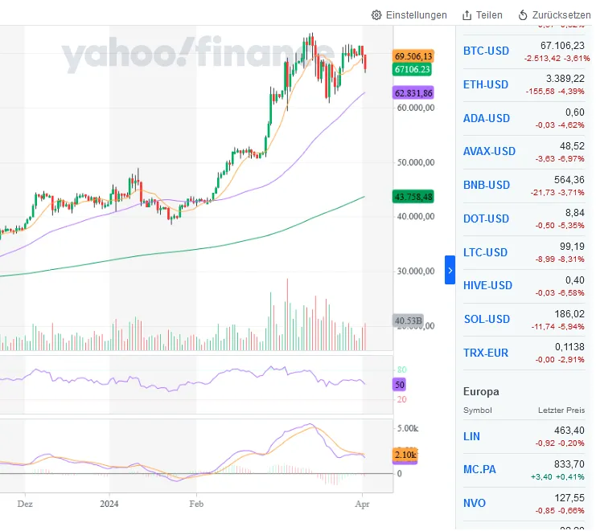Open BTC-USD quote link
This screenshot has height=531, width=596.
coord(486,51)
